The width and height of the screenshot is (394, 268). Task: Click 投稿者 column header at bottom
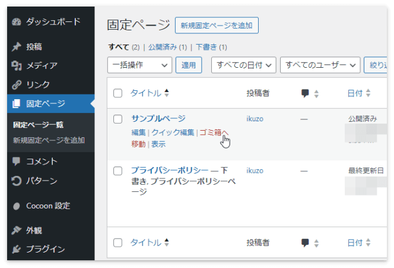[258, 243]
